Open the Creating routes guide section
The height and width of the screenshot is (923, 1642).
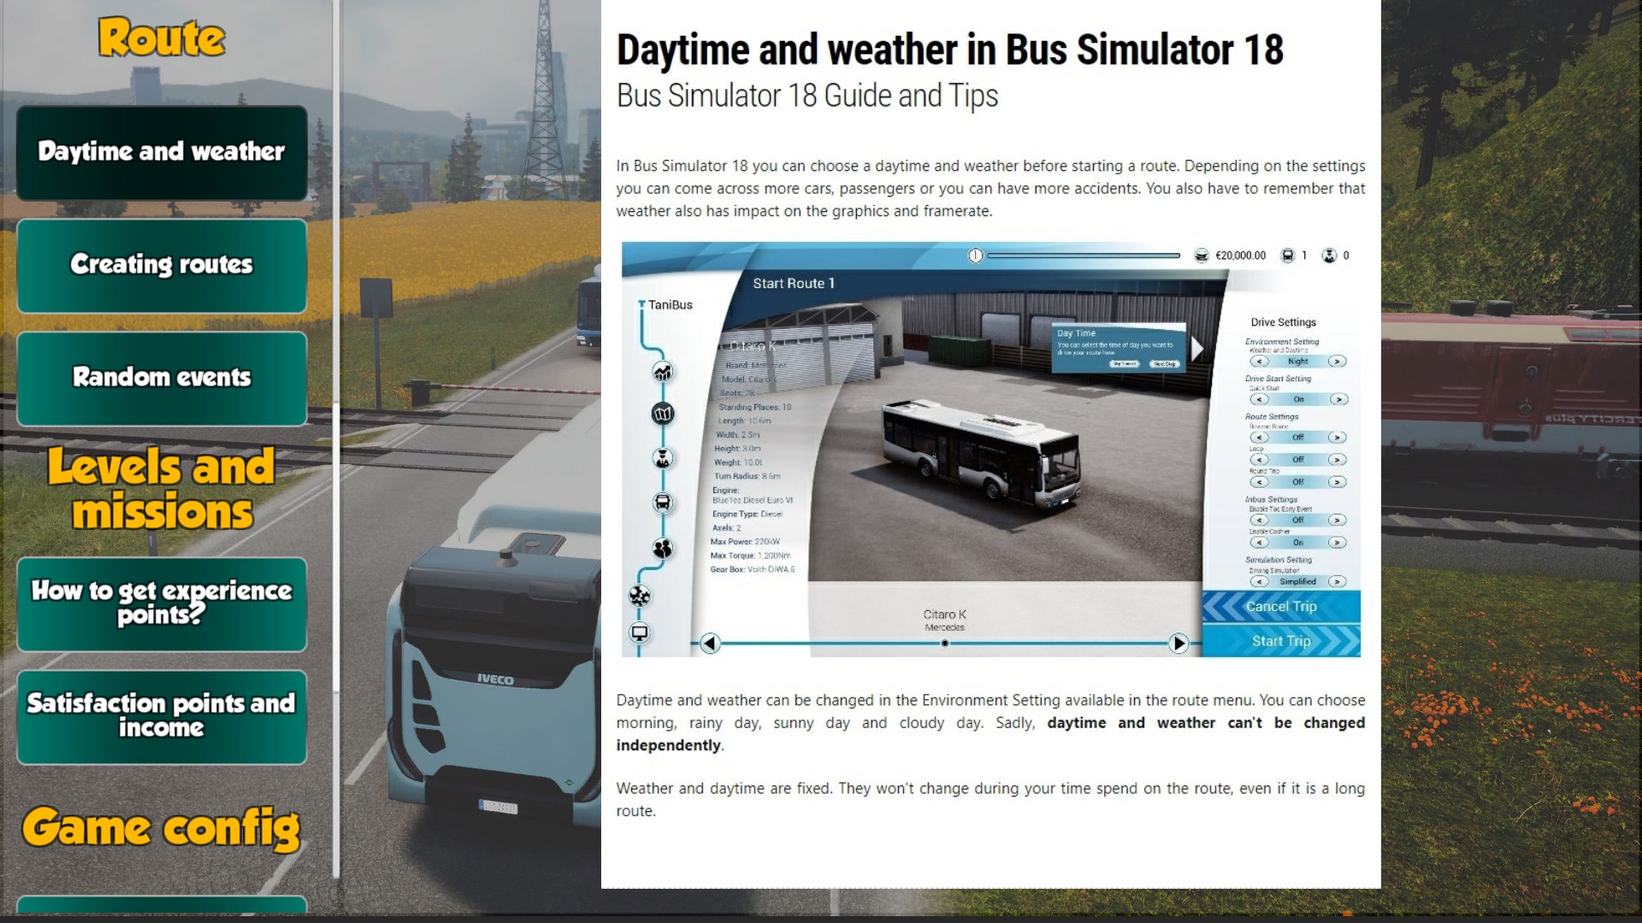tap(161, 265)
